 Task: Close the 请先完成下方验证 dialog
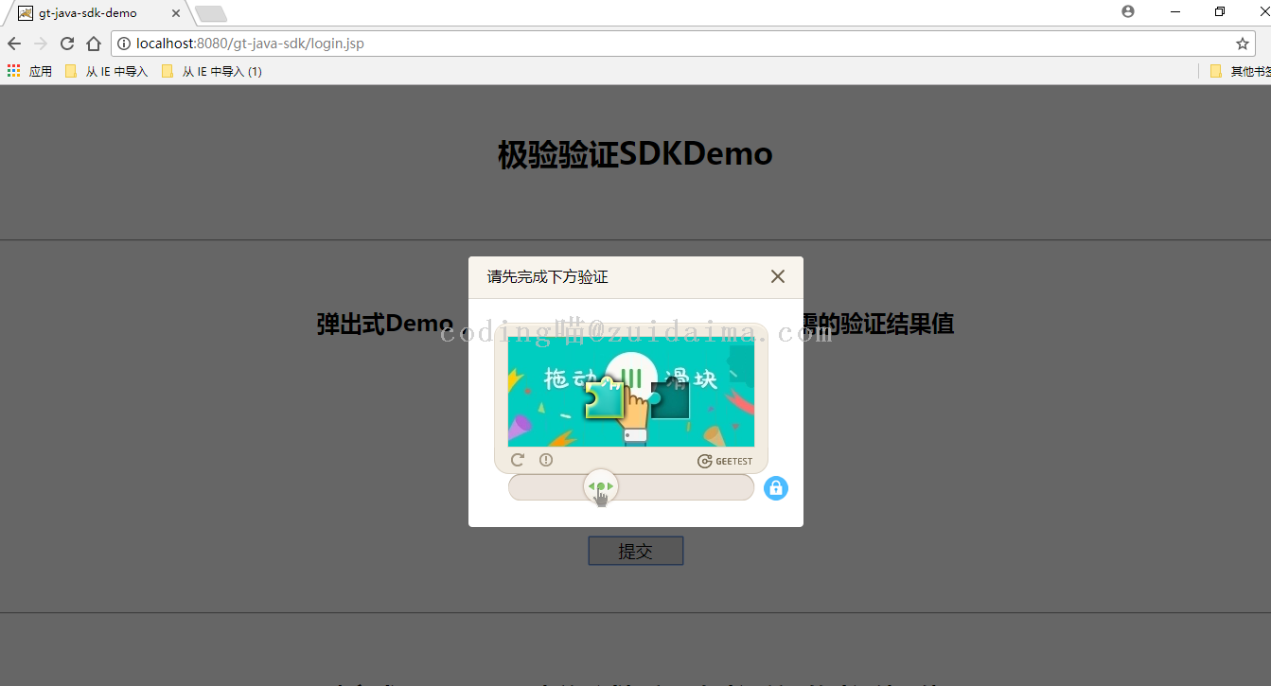[778, 276]
